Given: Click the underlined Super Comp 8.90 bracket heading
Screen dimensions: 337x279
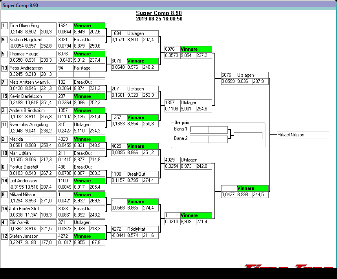Looking at the screenshot, I should tap(159, 13).
